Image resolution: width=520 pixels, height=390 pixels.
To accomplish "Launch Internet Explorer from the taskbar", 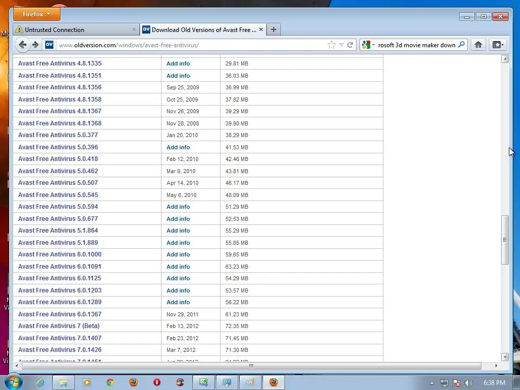I will [x=40, y=382].
